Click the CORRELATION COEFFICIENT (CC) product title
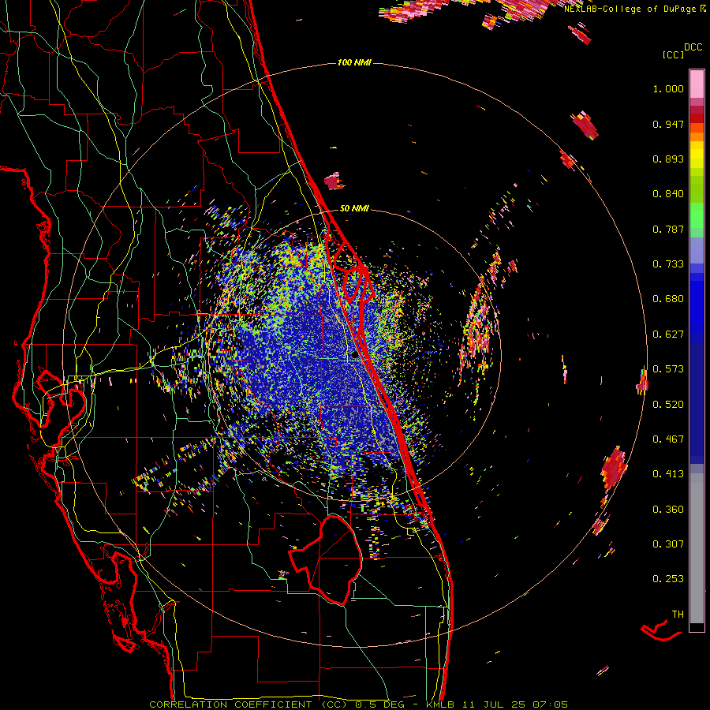This screenshot has height=710, width=710. coord(248,704)
